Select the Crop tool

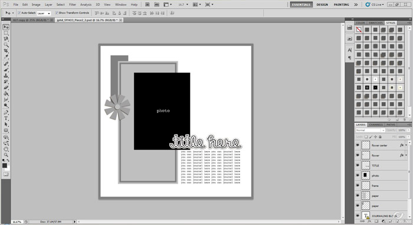point(6,51)
